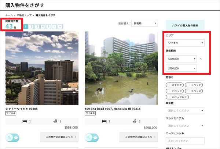Image resolution: width=220 pixels, height=149 pixels.
Task: Click the $558,000 price text
Action: (x=71, y=128)
